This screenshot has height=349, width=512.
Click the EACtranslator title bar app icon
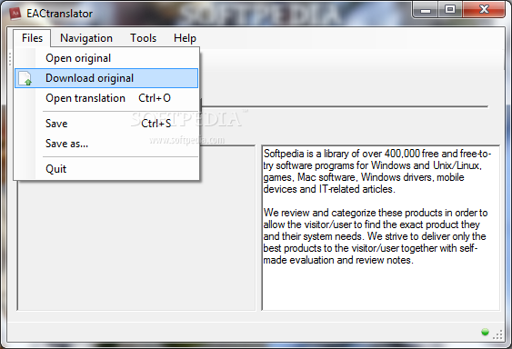point(15,14)
